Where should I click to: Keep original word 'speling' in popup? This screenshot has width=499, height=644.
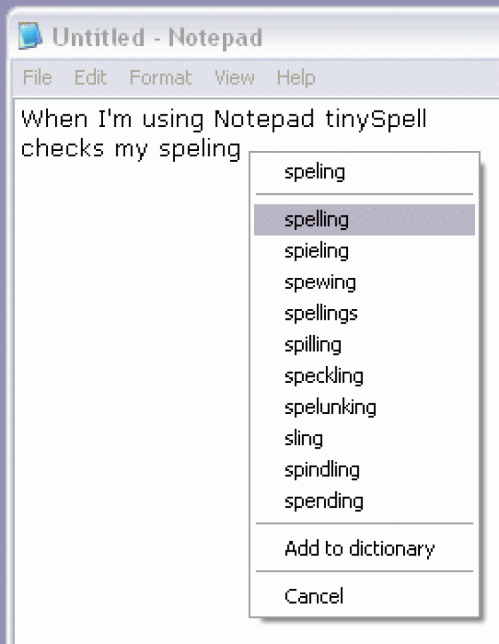315,173
